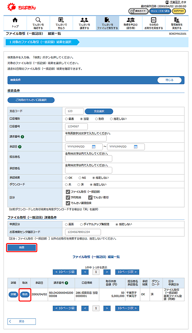Click the 支店コード input field
192x333 pixels.
tap(75, 111)
